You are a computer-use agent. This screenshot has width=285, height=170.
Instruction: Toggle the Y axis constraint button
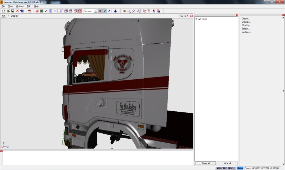pos(104,11)
